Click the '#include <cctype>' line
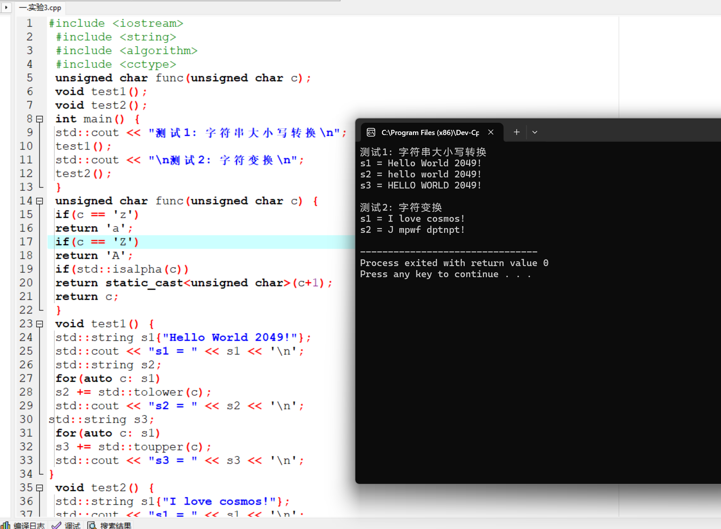 coord(116,65)
